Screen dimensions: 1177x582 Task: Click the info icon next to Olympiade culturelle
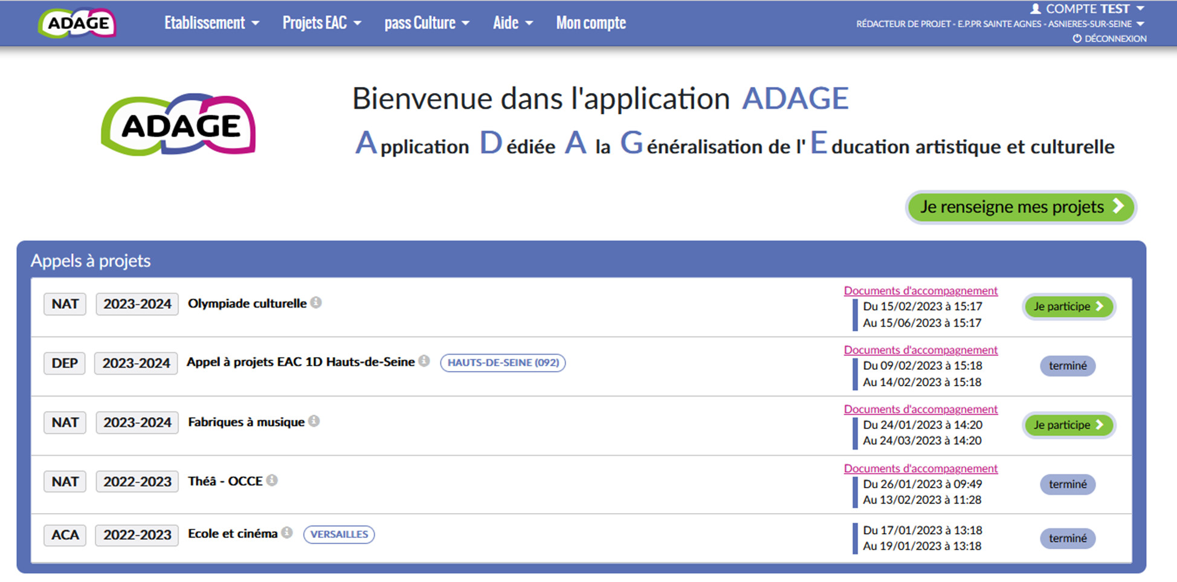point(316,304)
